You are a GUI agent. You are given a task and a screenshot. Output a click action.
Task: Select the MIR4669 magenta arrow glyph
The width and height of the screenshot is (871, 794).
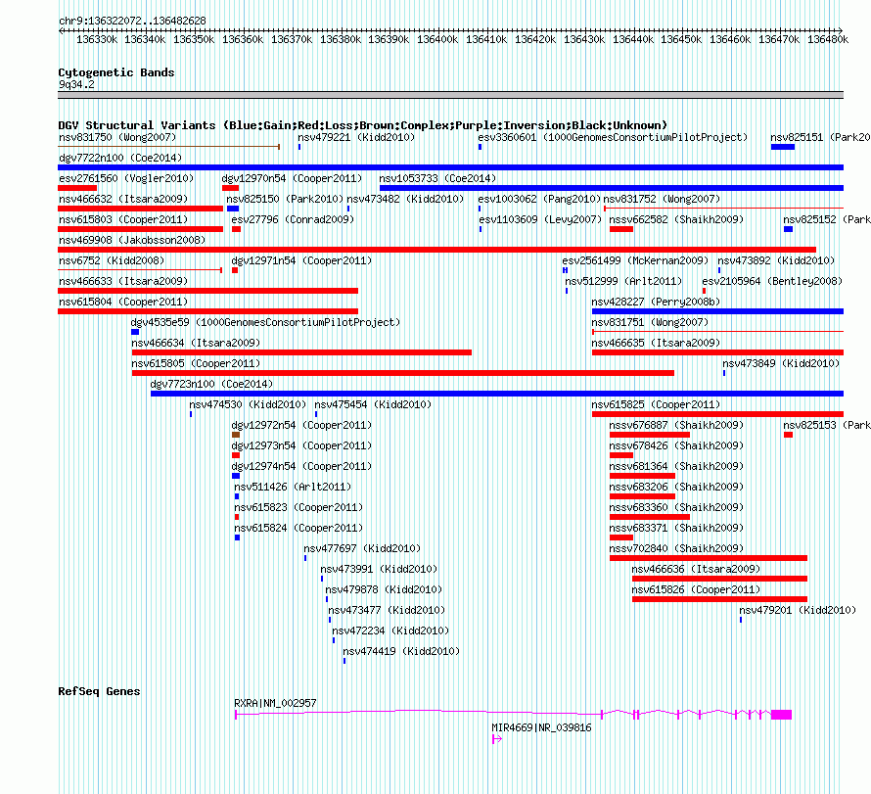point(497,739)
